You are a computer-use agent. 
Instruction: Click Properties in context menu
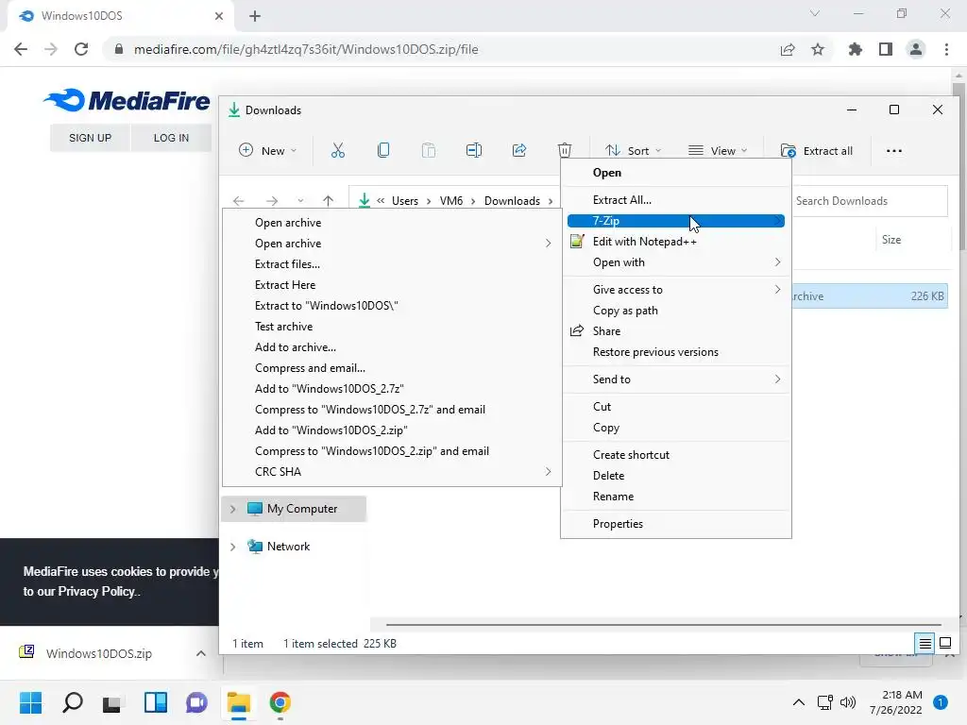pyautogui.click(x=676, y=523)
